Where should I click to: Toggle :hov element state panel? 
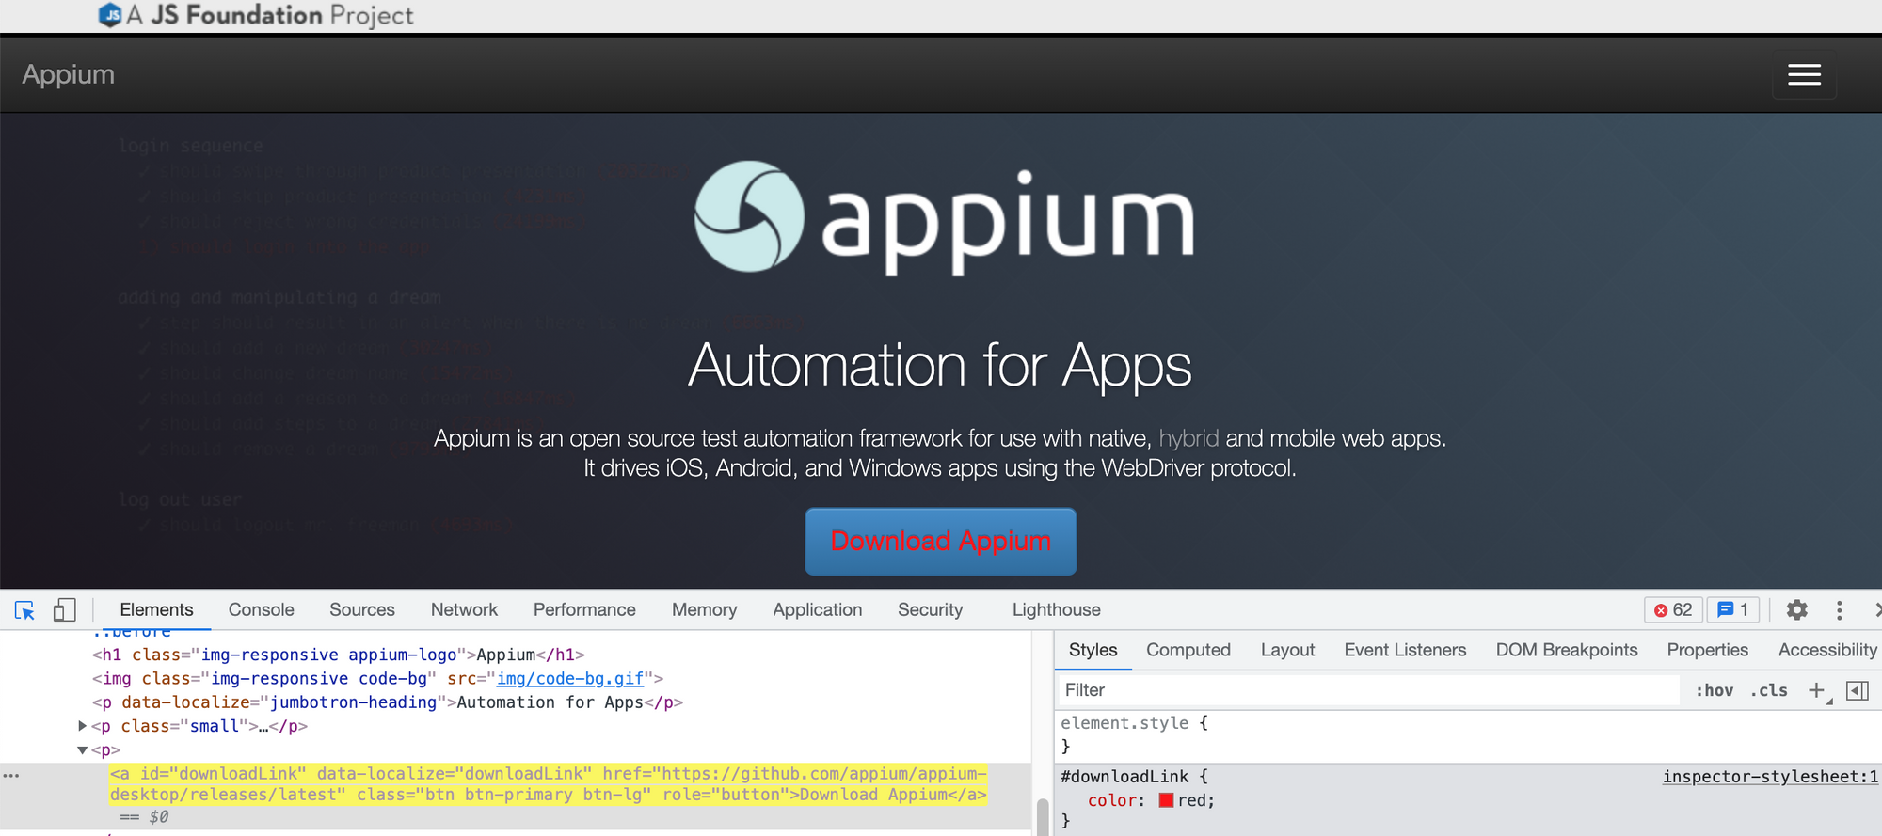[1715, 691]
